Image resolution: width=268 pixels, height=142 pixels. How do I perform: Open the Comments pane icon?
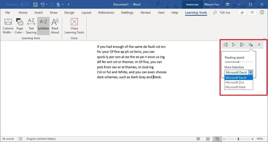click(252, 13)
